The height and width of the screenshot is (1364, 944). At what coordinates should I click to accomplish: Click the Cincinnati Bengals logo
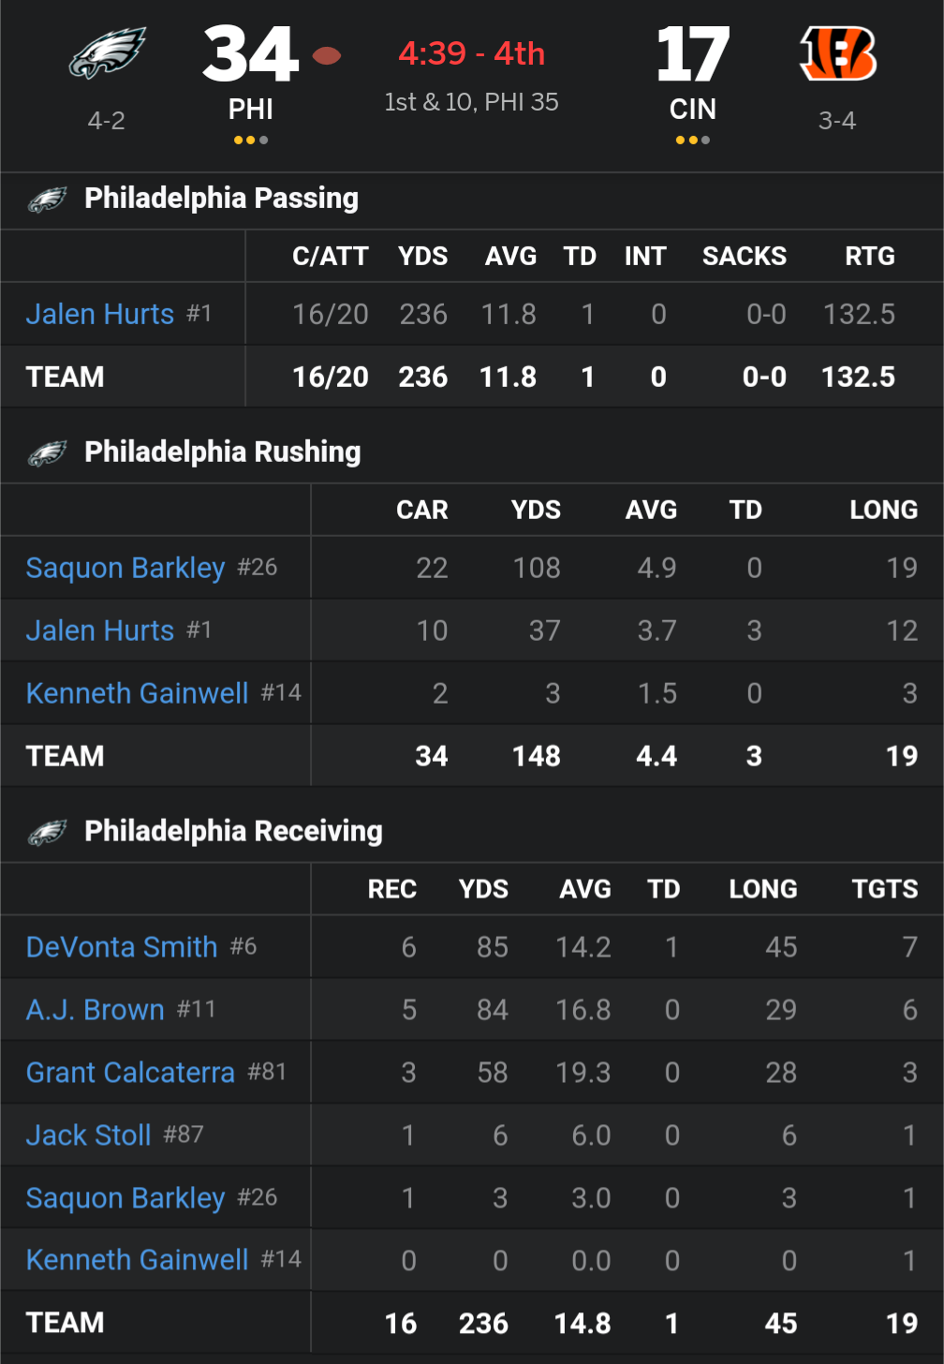[x=837, y=53]
